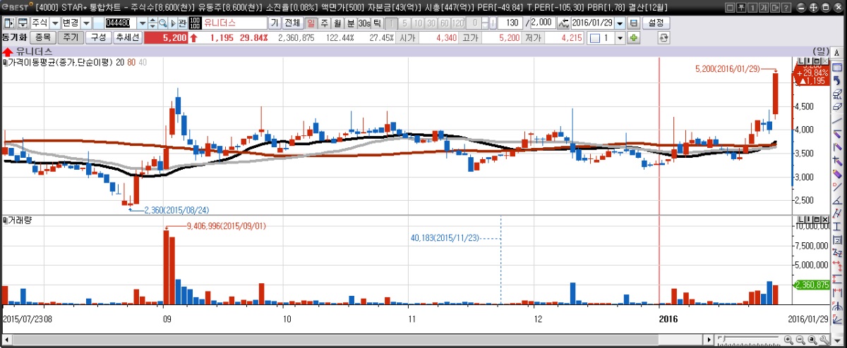Click the 시가 label cell
The width and height of the screenshot is (847, 348).
click(x=407, y=37)
